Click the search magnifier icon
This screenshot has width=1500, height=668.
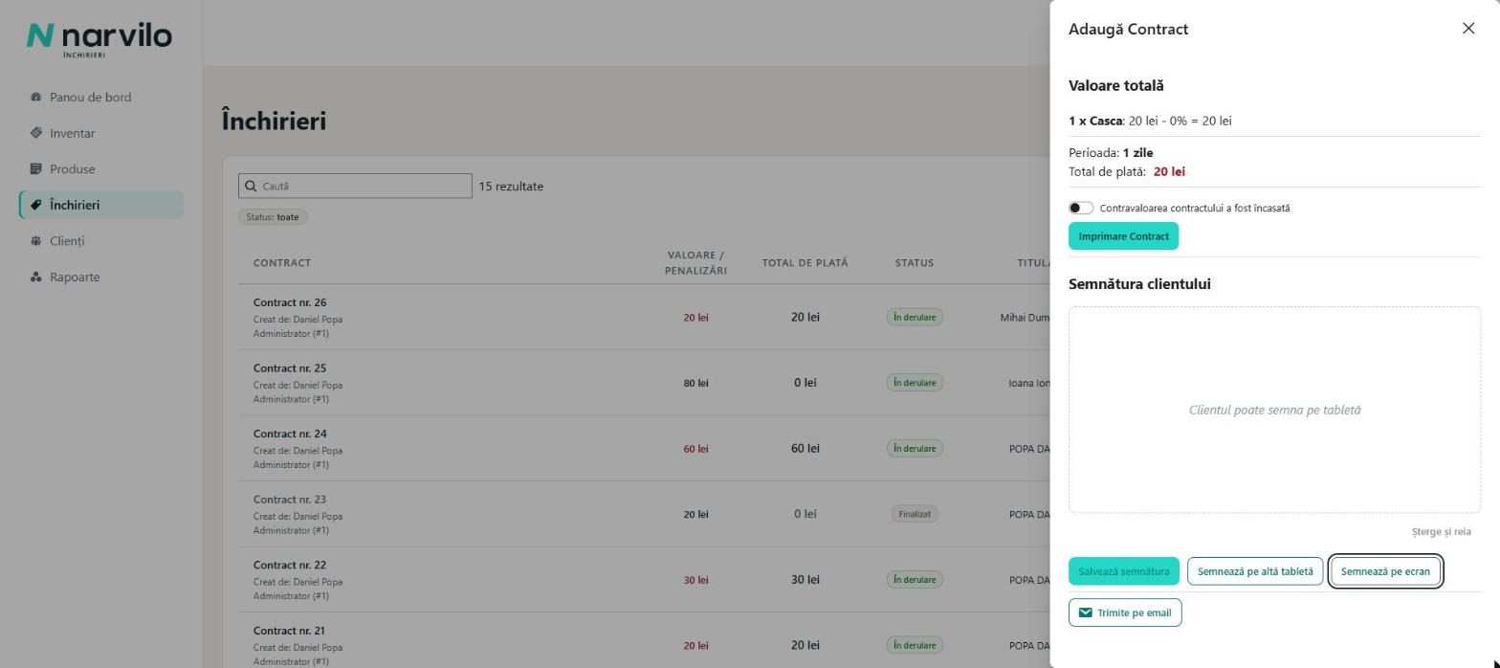click(x=251, y=187)
